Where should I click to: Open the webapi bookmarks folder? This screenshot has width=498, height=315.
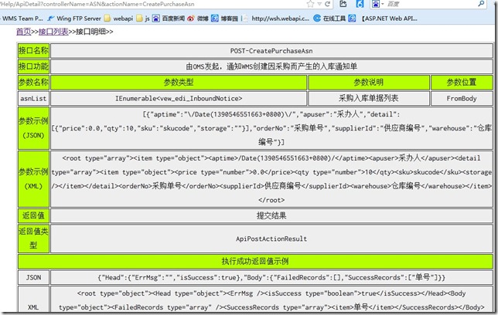tap(123, 19)
